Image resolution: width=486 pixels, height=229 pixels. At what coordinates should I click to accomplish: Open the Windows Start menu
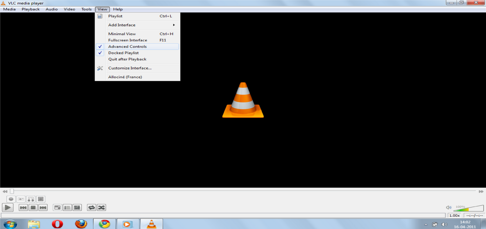pyautogui.click(x=10, y=224)
